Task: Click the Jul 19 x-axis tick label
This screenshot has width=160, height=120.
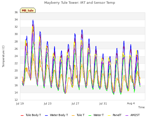Action: [20, 103]
